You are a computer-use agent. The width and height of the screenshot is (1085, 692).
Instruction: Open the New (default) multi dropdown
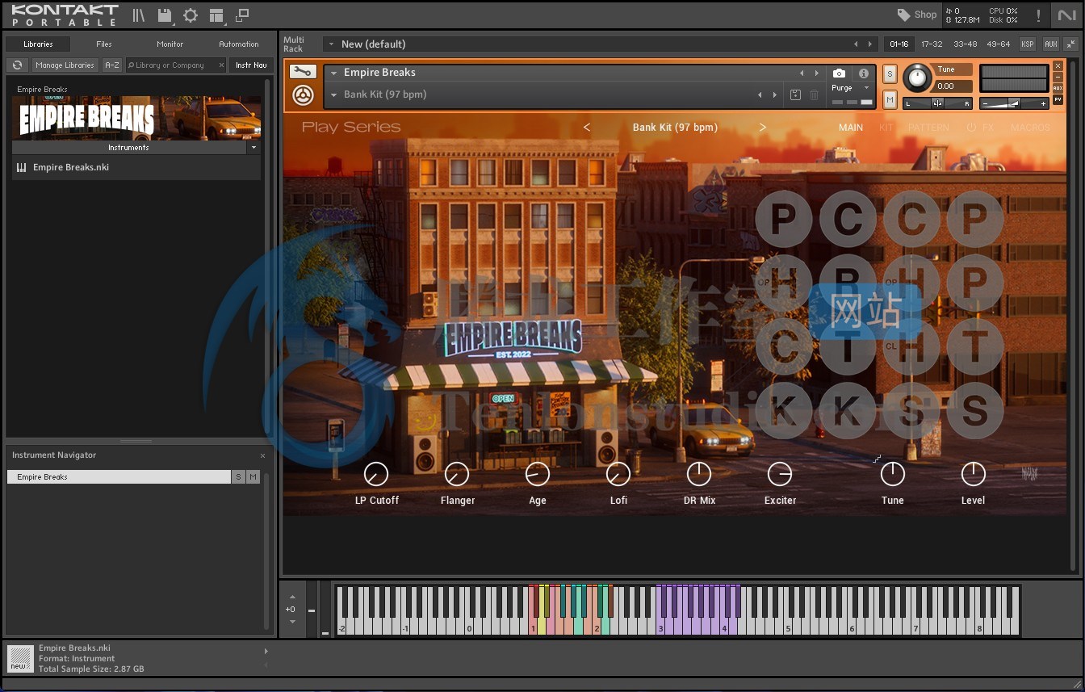[330, 44]
